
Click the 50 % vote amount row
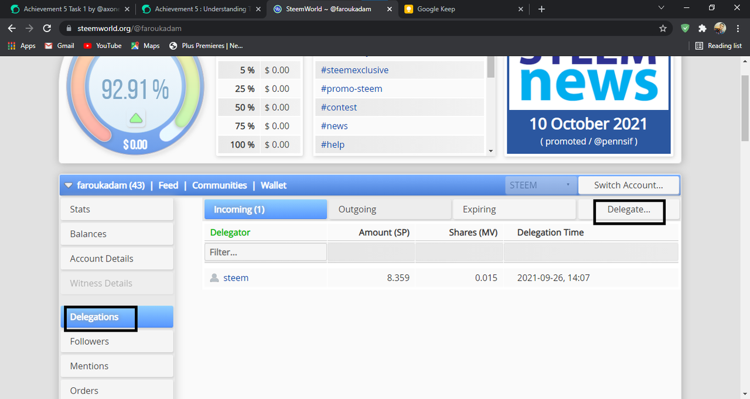[x=259, y=108]
